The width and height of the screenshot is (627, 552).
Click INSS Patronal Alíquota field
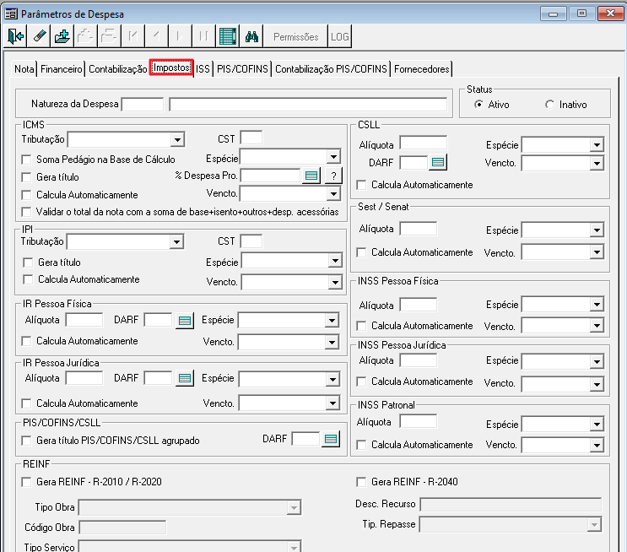pos(419,422)
